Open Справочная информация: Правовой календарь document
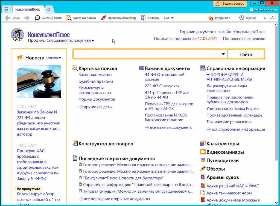Viewport: 280px width, 206px height. pyautogui.click(x=138, y=185)
